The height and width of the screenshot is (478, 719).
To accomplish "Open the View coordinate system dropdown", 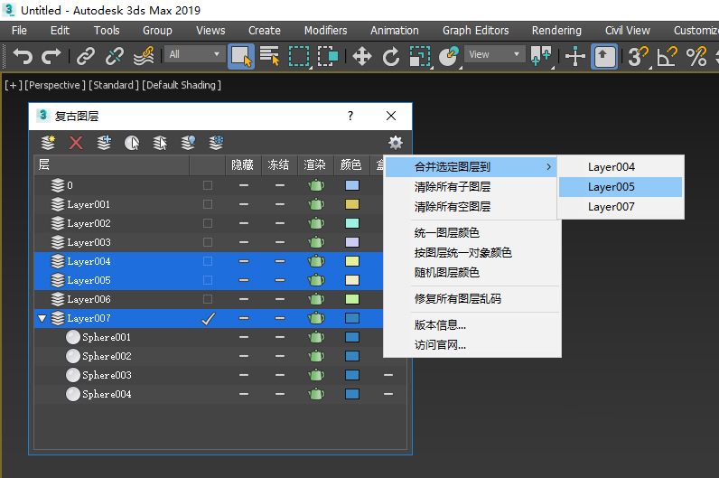I will [x=494, y=54].
